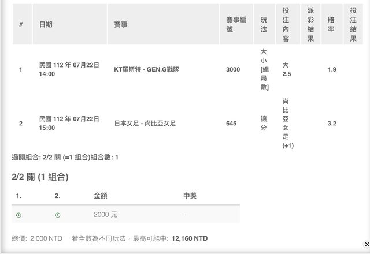Click the 2000 元 amount cell
The height and width of the screenshot is (254, 370).
click(x=105, y=215)
